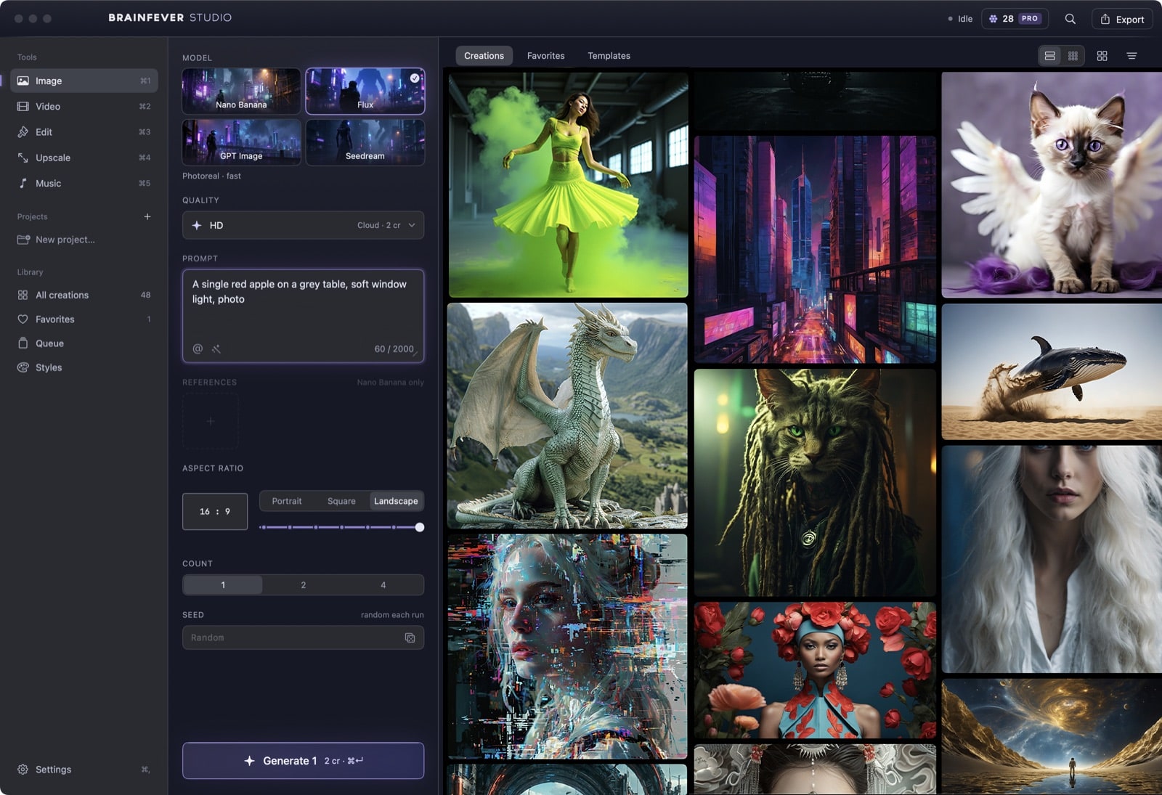Set image count to 1

click(x=223, y=585)
